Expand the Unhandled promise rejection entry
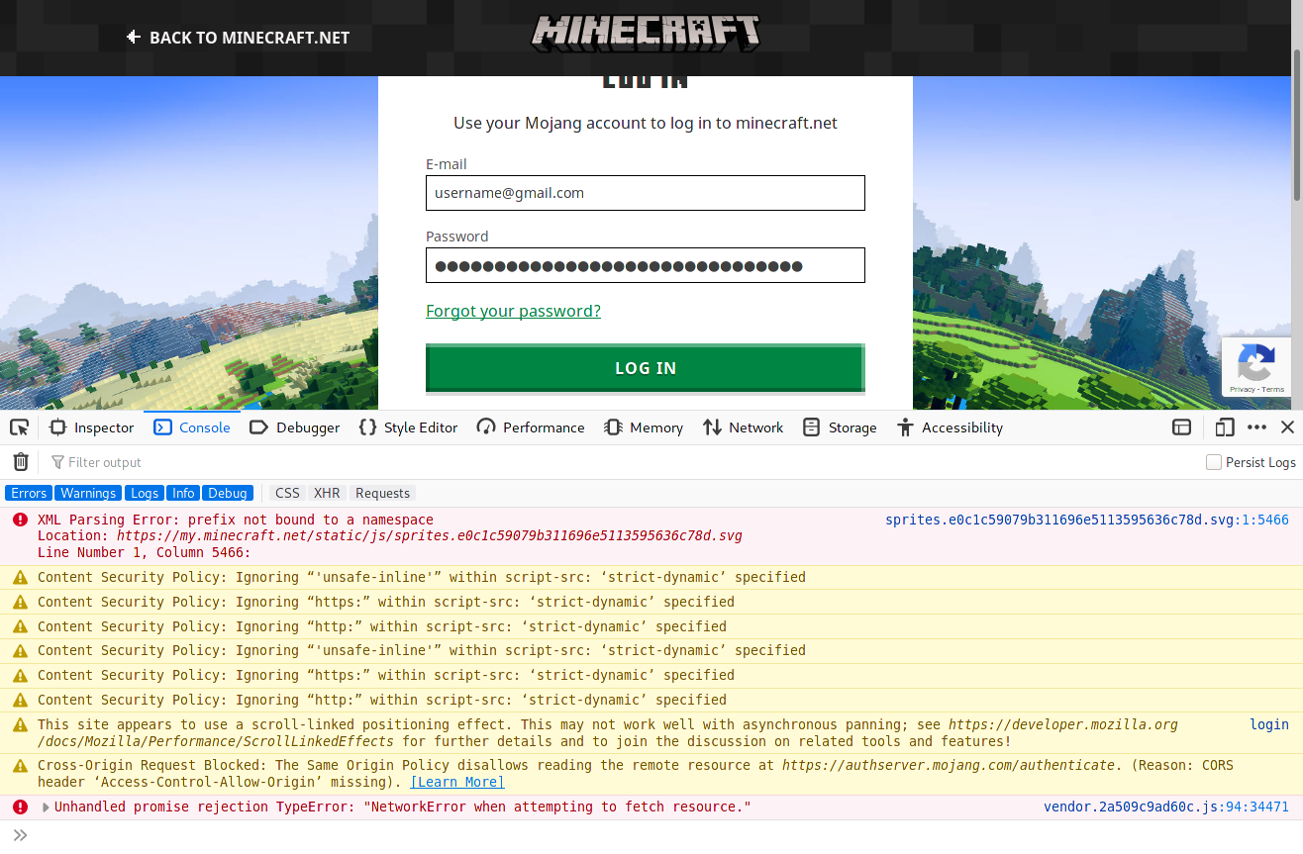 click(46, 807)
